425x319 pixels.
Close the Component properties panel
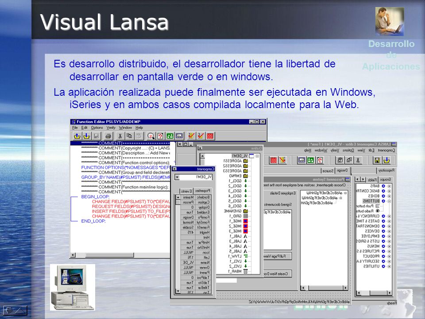click(174, 169)
